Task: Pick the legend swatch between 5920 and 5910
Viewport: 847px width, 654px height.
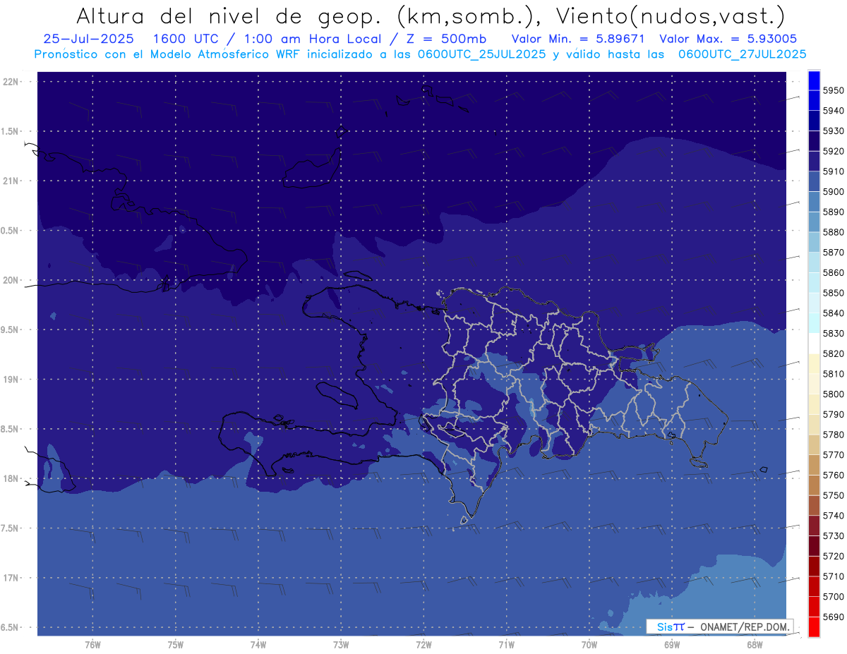Action: click(x=814, y=162)
